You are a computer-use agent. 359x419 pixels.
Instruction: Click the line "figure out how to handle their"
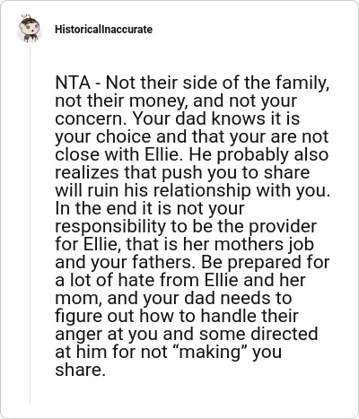pos(177,316)
